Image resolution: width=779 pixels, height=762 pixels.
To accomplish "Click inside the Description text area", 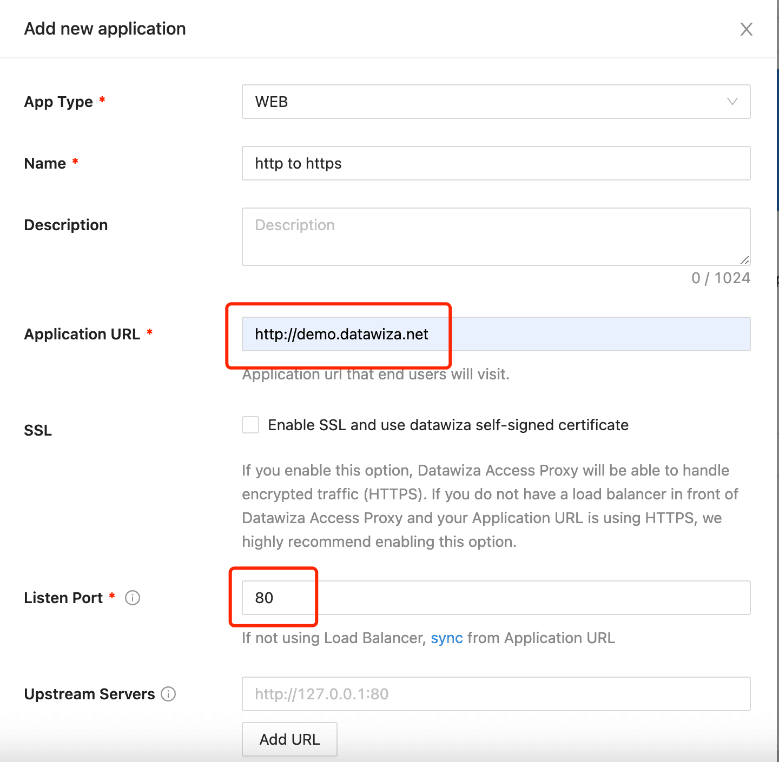I will point(496,237).
